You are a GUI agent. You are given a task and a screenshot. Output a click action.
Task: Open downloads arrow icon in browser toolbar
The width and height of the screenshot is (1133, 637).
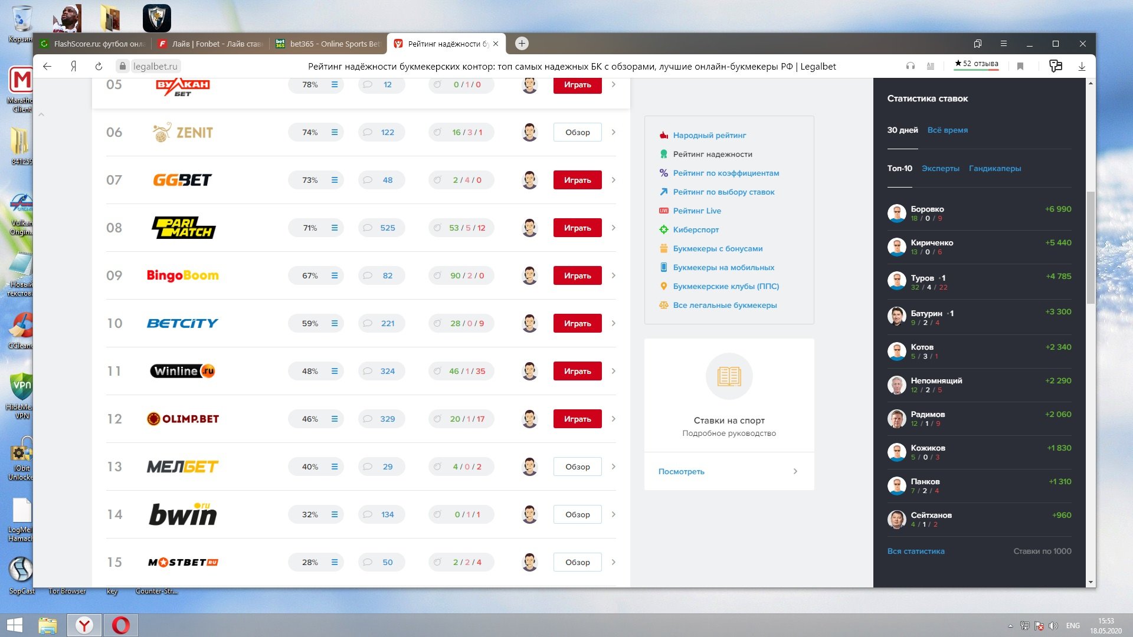point(1082,67)
